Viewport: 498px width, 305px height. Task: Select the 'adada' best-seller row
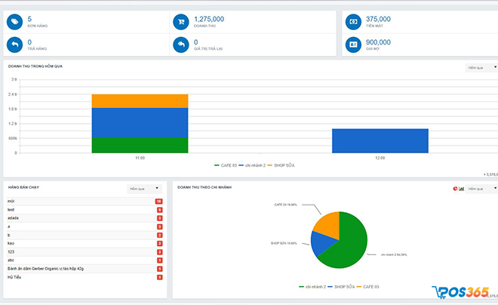coord(85,218)
